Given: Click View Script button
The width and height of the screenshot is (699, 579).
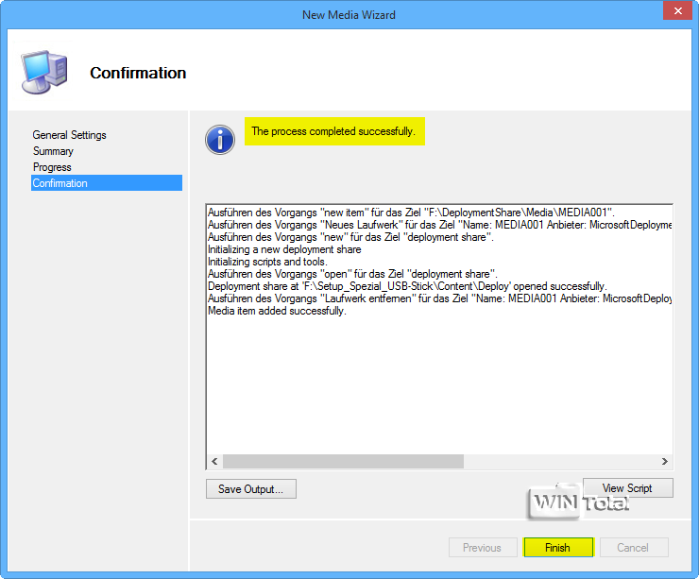Looking at the screenshot, I should coord(627,488).
